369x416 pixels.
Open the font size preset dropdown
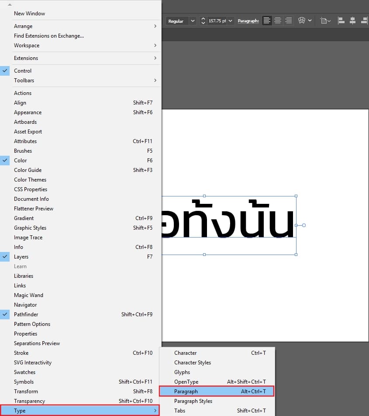pyautogui.click(x=231, y=21)
